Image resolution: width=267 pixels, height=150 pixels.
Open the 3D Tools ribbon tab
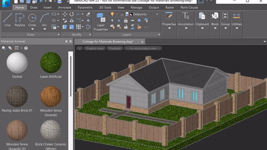click(105, 8)
